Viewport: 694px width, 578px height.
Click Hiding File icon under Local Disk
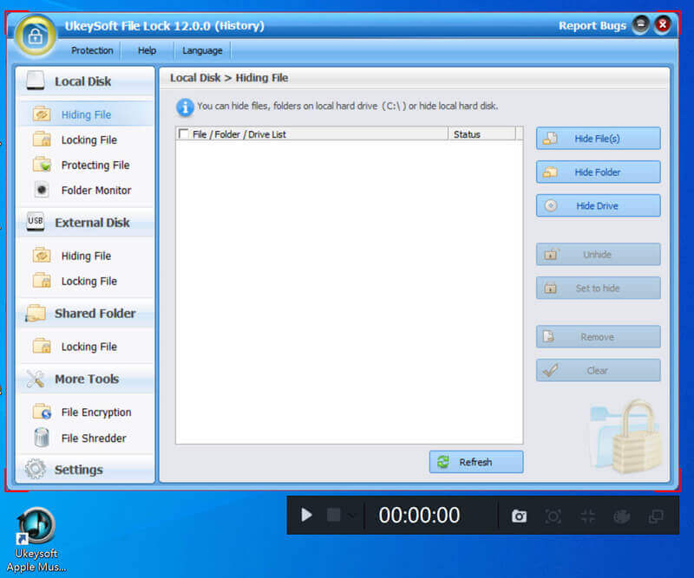click(42, 114)
